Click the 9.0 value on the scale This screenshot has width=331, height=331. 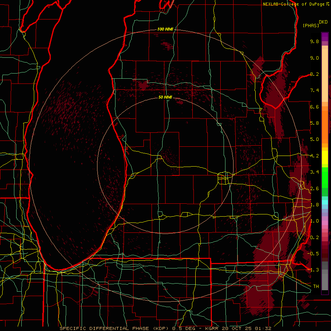(314, 58)
